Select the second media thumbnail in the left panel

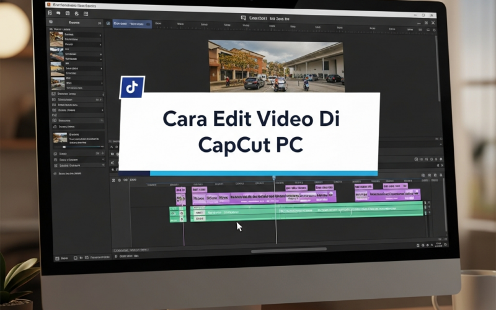tap(57, 53)
